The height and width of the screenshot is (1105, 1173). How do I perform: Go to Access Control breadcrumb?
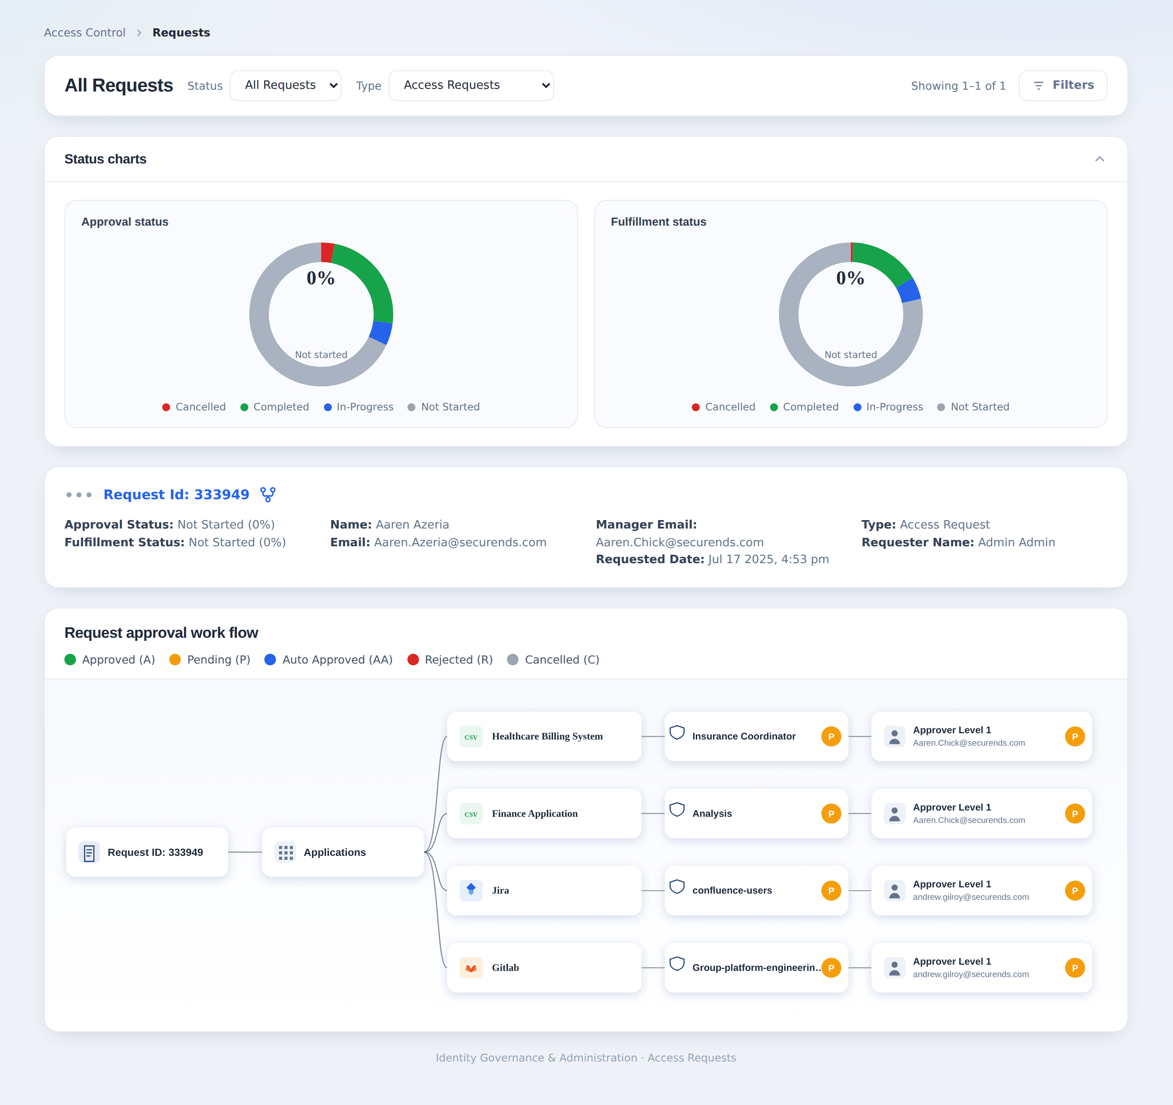[x=85, y=32]
